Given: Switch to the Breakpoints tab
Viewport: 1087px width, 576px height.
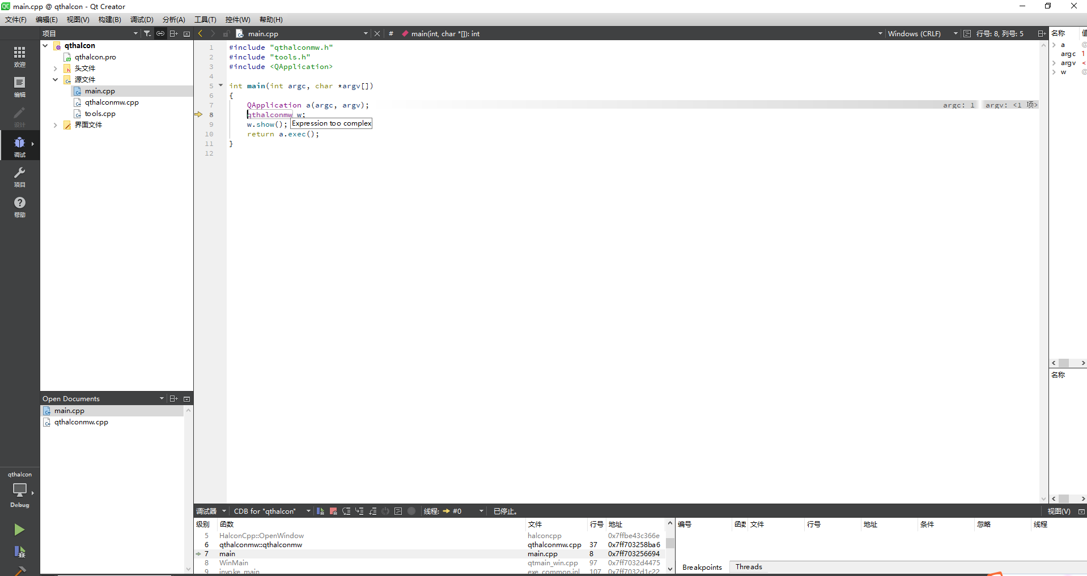Looking at the screenshot, I should [702, 567].
